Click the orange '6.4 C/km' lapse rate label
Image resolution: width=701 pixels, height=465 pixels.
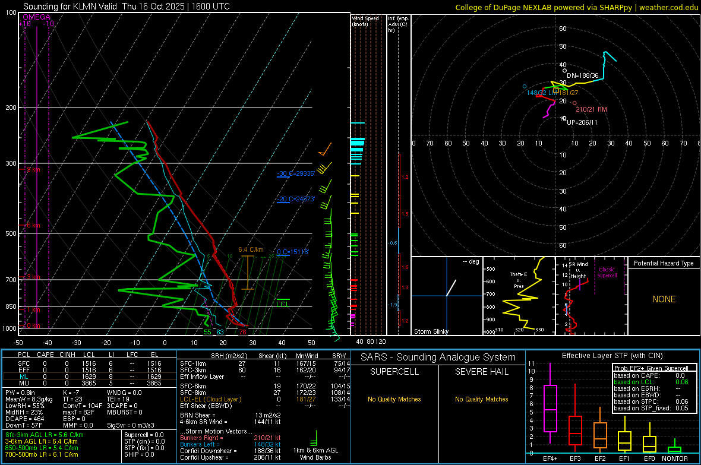tap(251, 249)
